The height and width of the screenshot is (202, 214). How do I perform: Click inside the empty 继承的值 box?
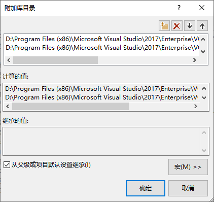101,141
